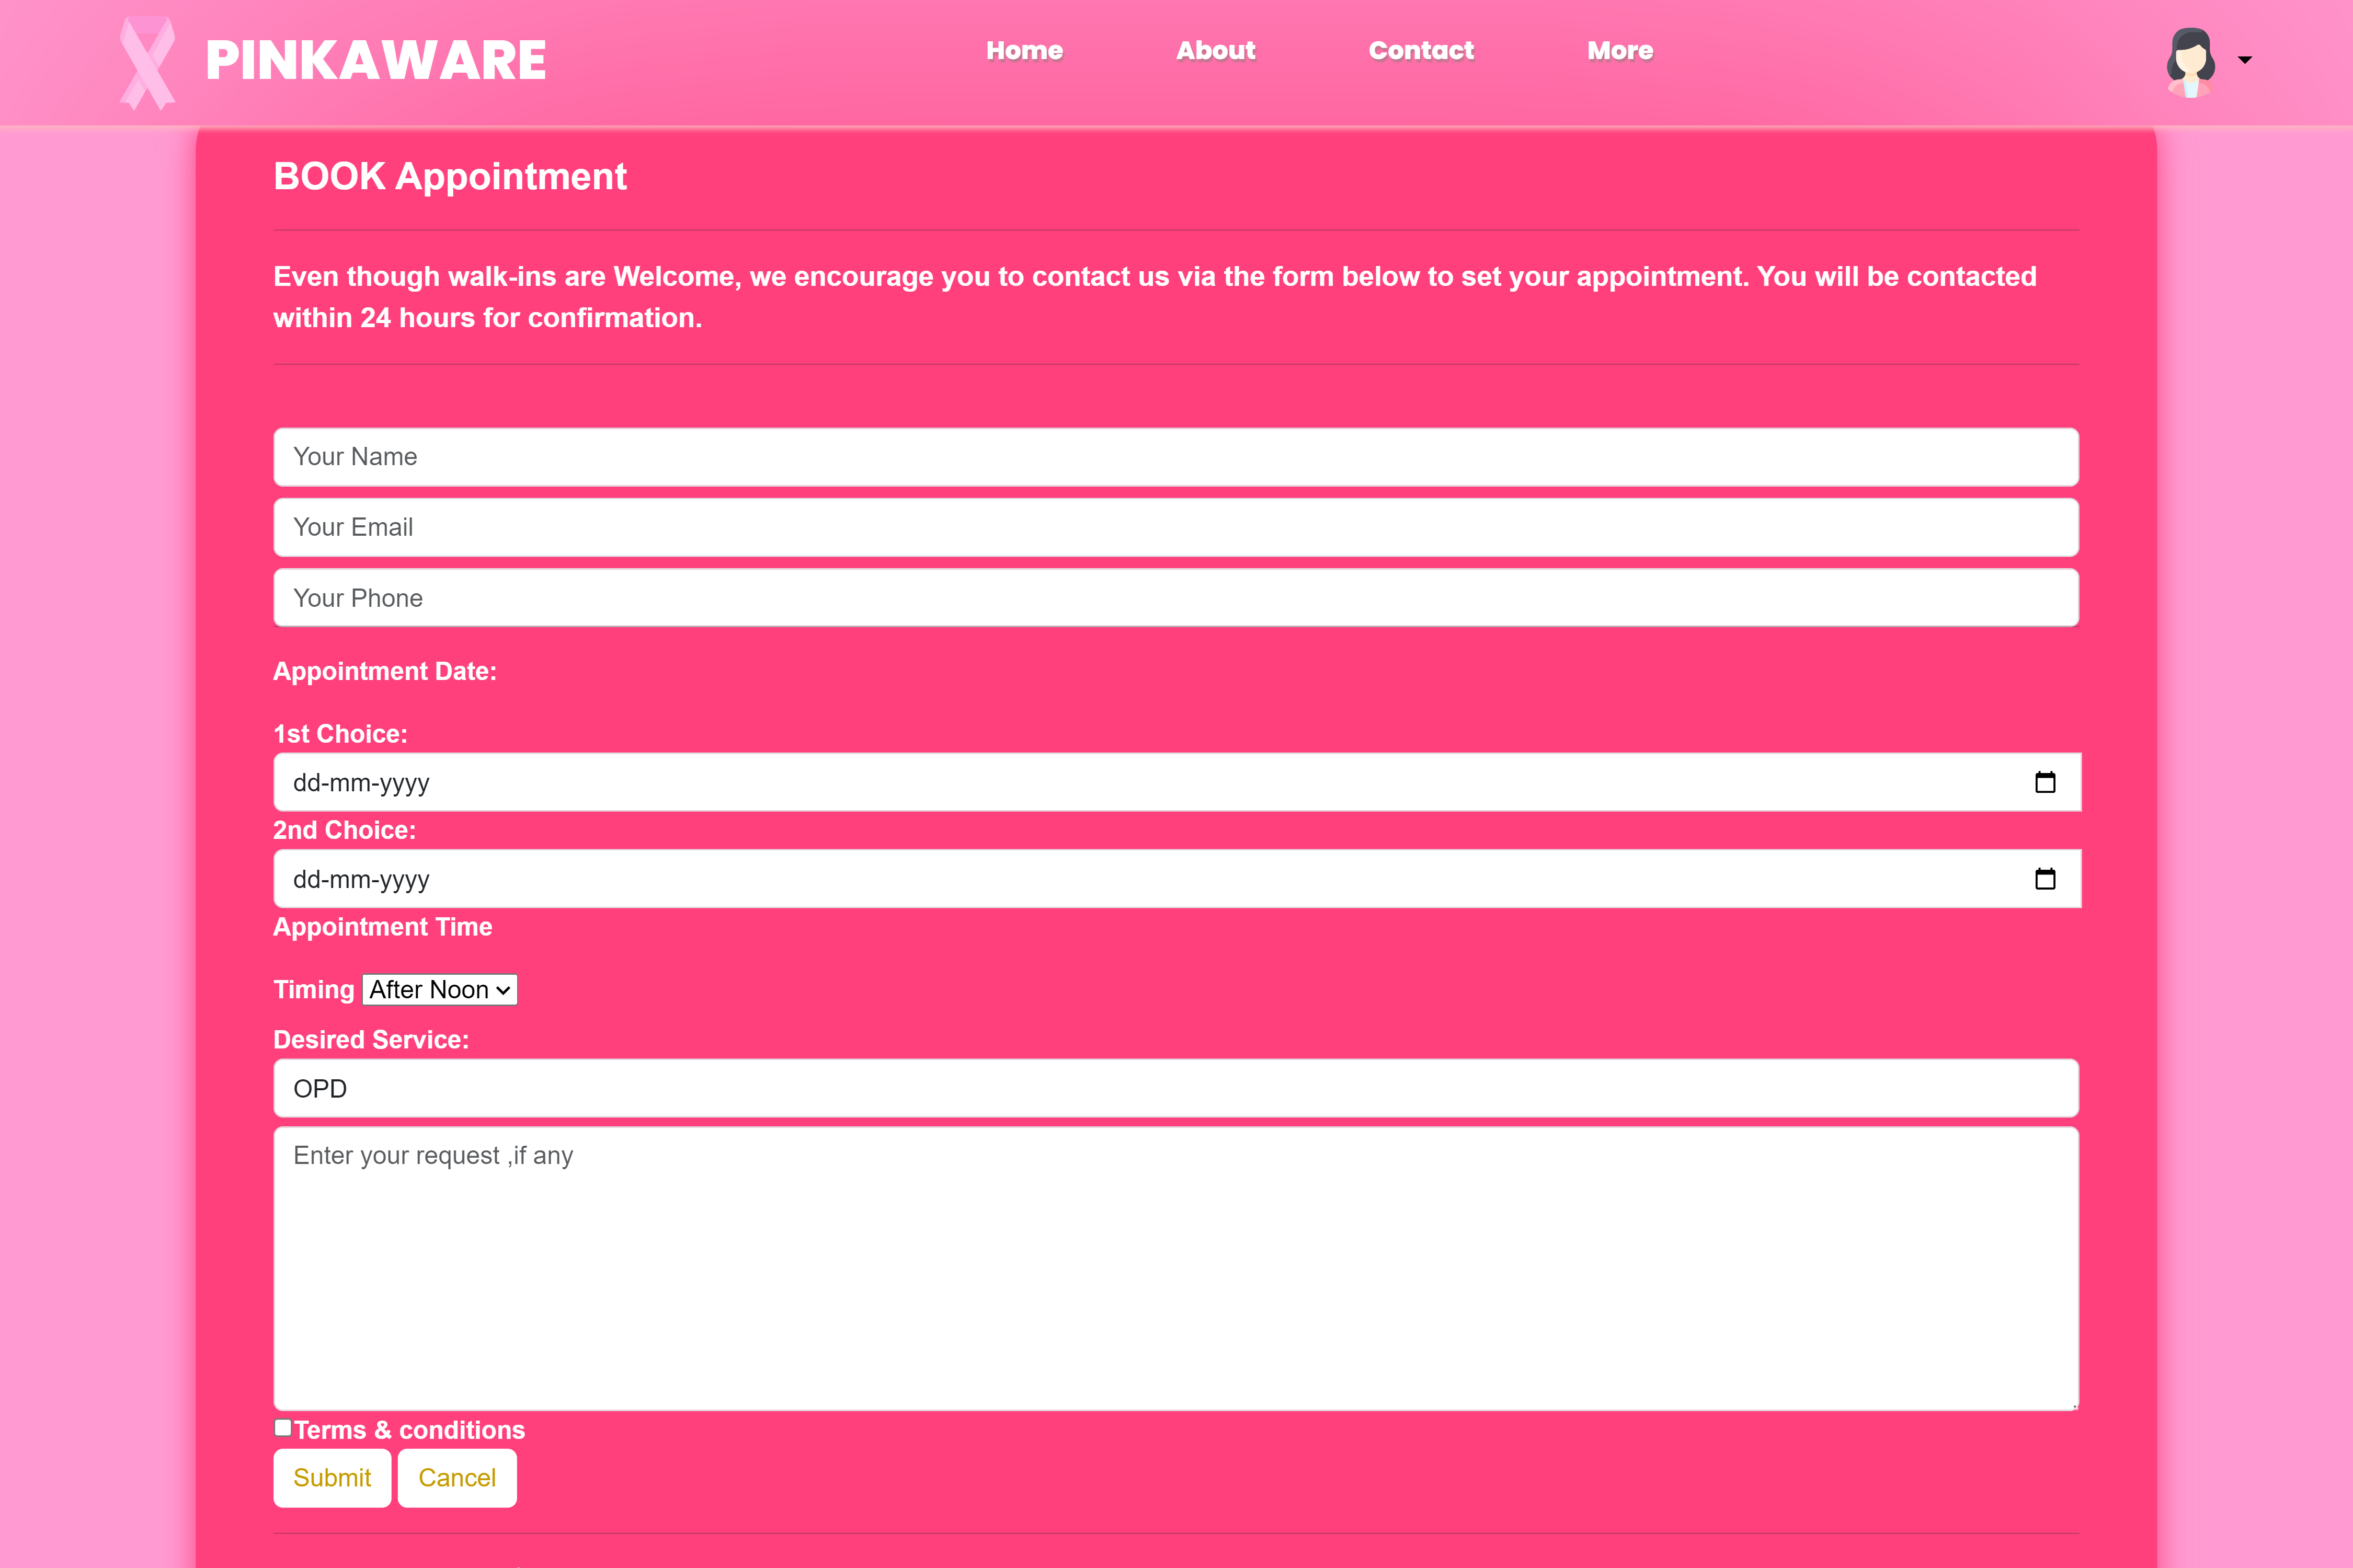Open the Desired Service OPD selector
This screenshot has width=2353, height=1568.
[1175, 1088]
